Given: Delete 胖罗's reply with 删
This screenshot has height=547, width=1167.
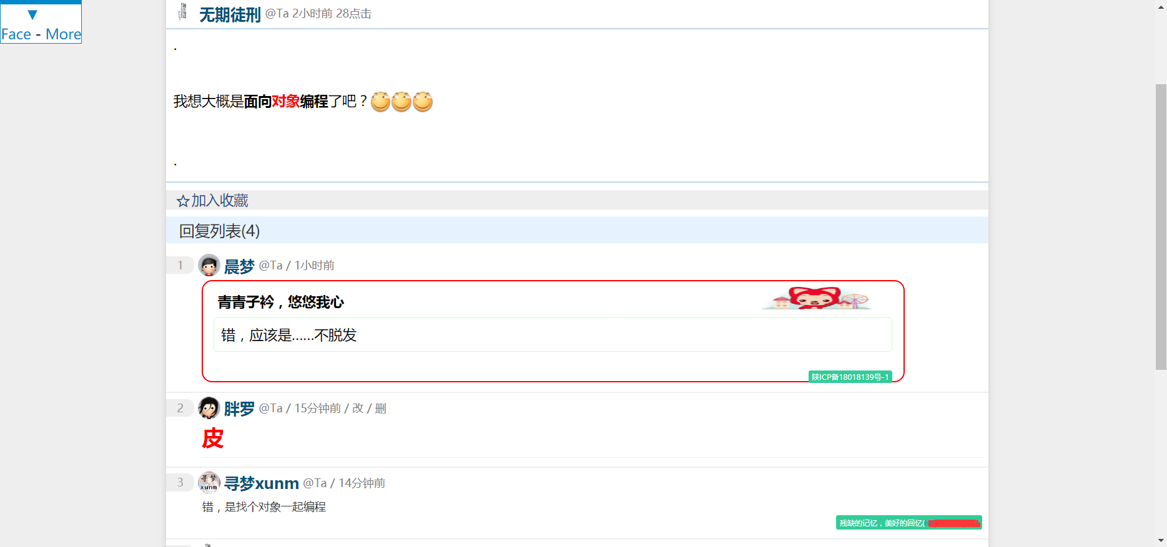Looking at the screenshot, I should click(381, 408).
